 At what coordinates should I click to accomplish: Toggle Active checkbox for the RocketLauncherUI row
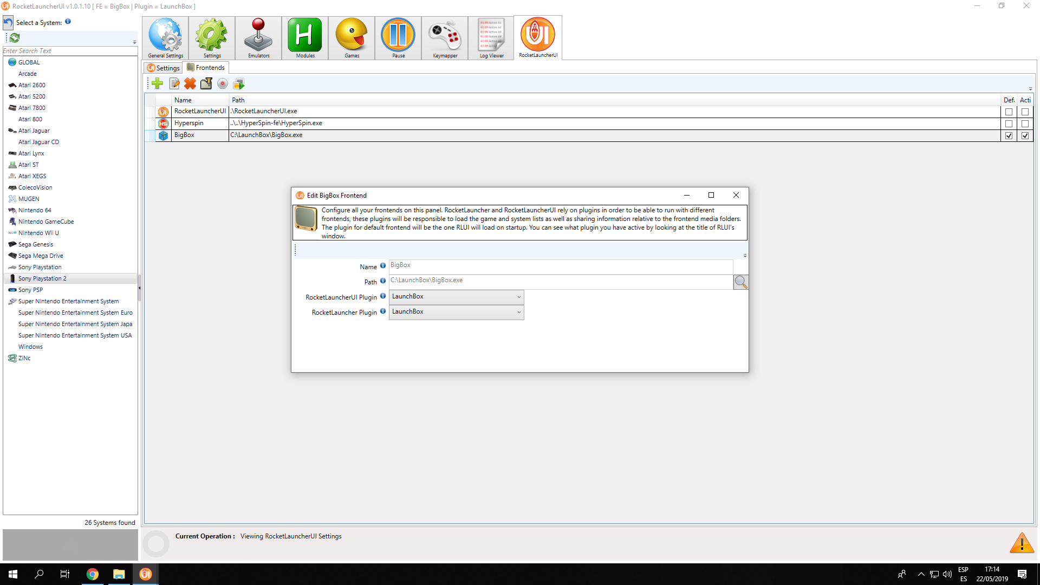point(1025,112)
